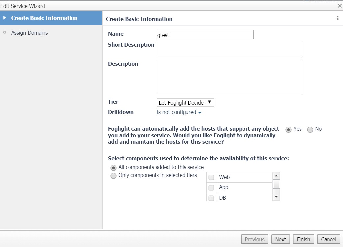Click the Edit Service Wizard title text
The image size is (343, 248).
pos(23,6)
